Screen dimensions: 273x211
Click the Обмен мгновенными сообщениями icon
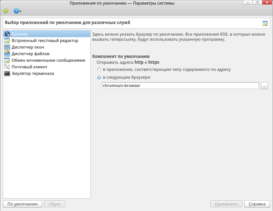coord(7,60)
